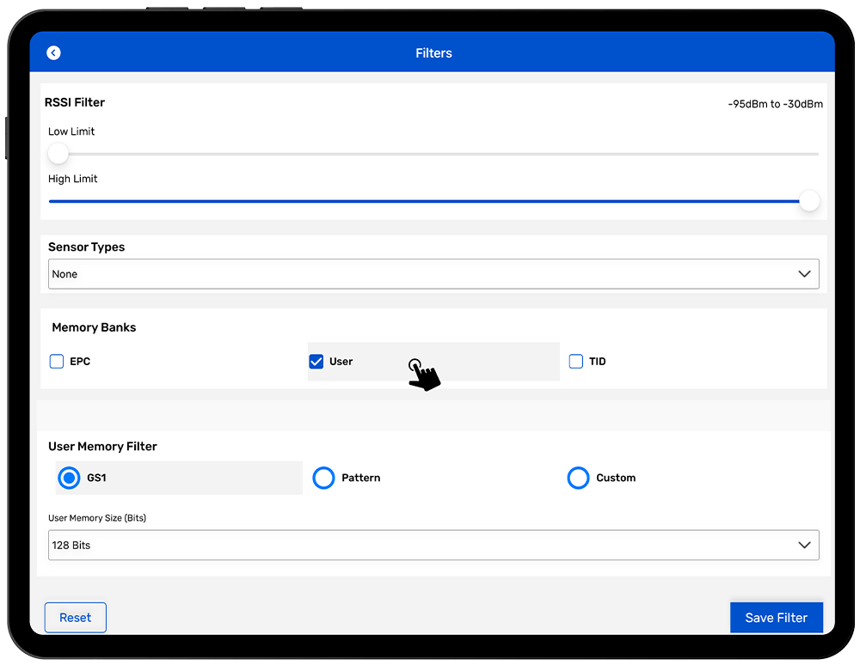Click the RSSI Filter section heading
Image resolution: width=860 pixels, height=665 pixels.
(77, 102)
